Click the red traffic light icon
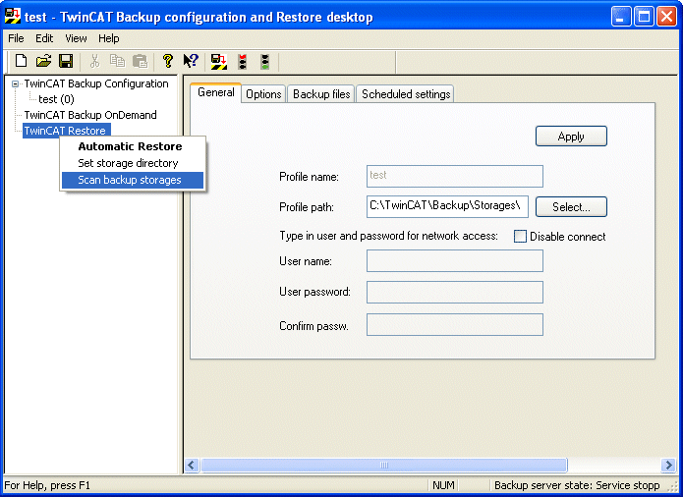683x497 pixels. coord(242,61)
